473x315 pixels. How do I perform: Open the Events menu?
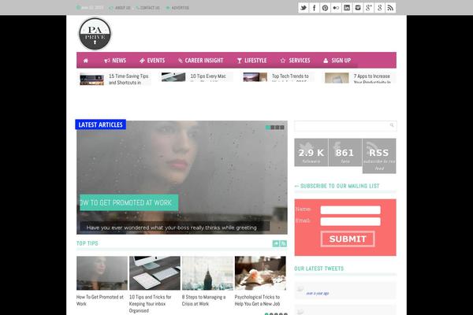152,61
